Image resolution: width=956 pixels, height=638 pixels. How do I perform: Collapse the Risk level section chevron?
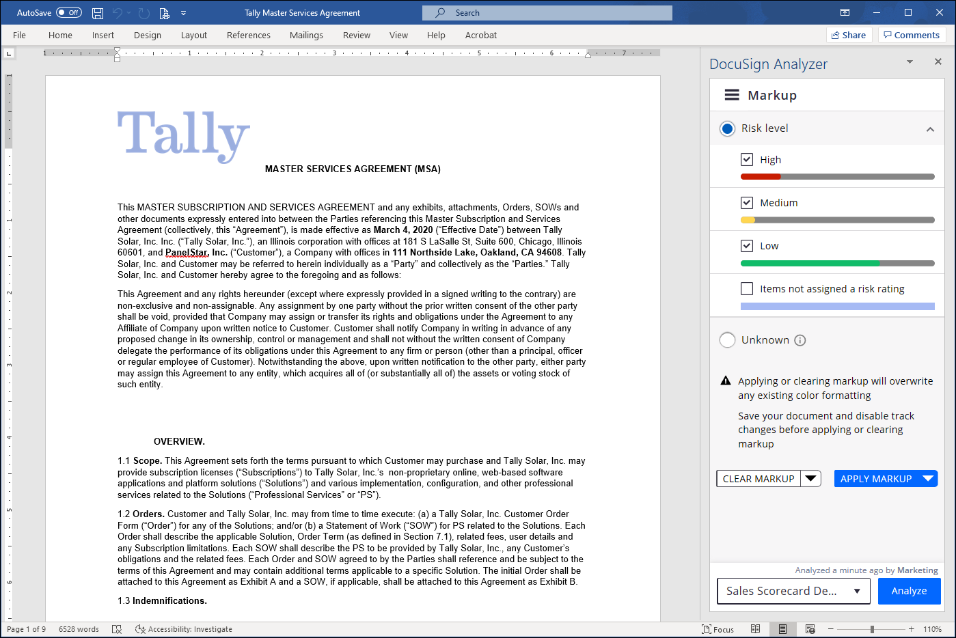[x=930, y=129]
